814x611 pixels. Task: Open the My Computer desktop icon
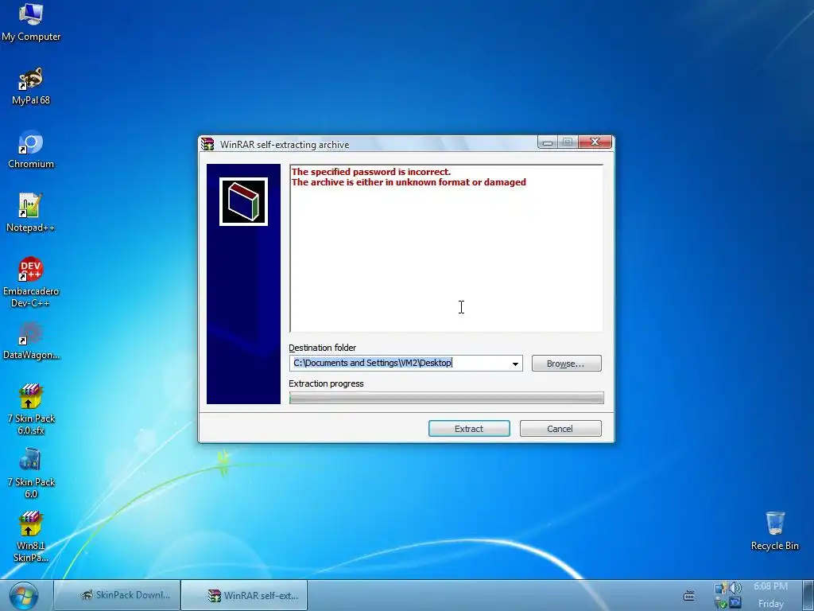click(31, 21)
